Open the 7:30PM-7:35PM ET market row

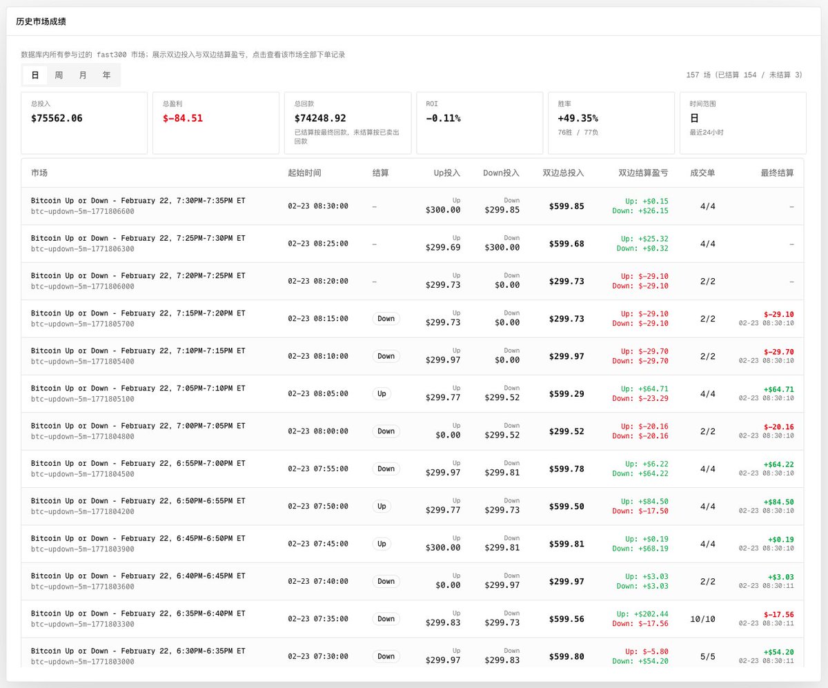pos(413,206)
